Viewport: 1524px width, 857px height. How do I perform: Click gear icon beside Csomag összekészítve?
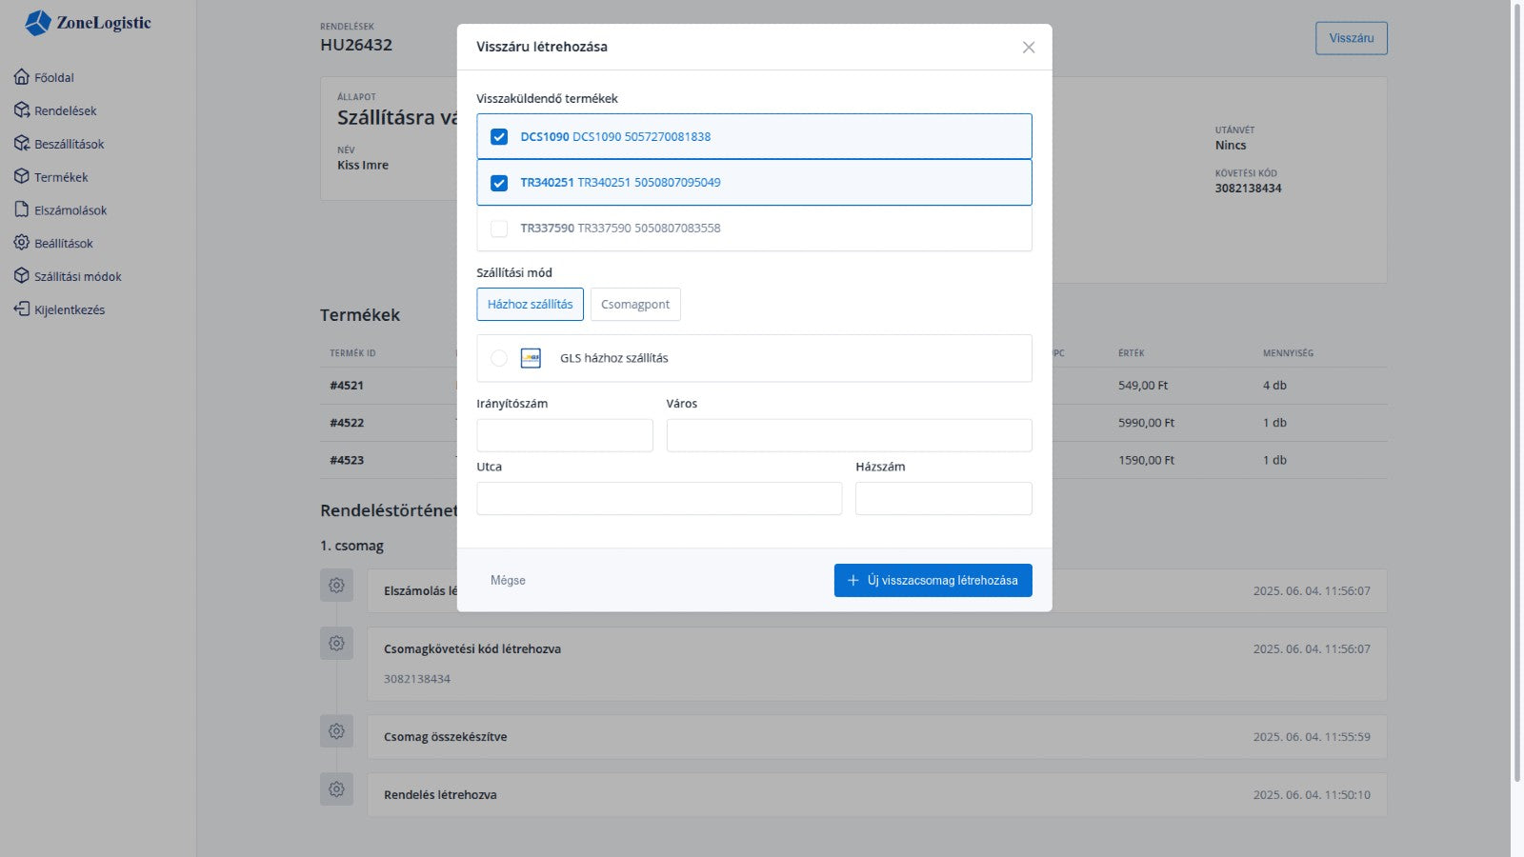click(336, 731)
